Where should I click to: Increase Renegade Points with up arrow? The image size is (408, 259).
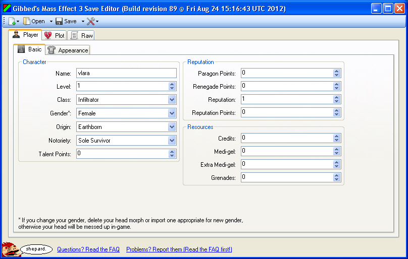[x=337, y=84]
